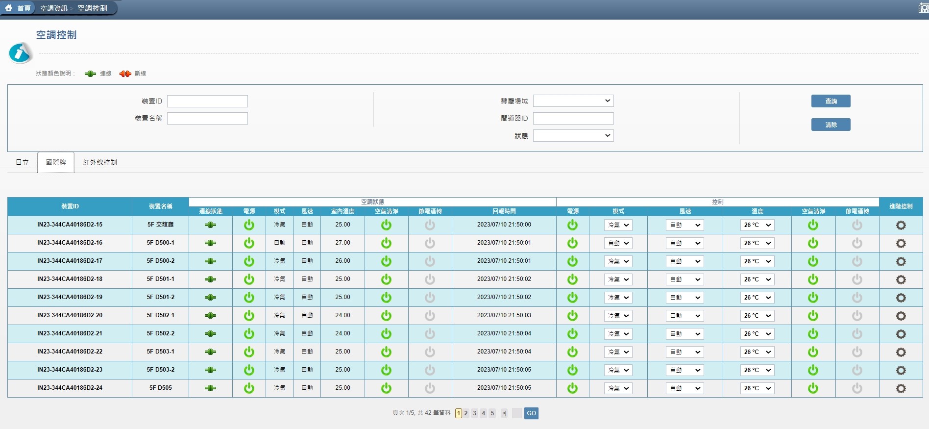Open mode dropdown for 5F D505
The image size is (929, 429).
pyautogui.click(x=618, y=388)
